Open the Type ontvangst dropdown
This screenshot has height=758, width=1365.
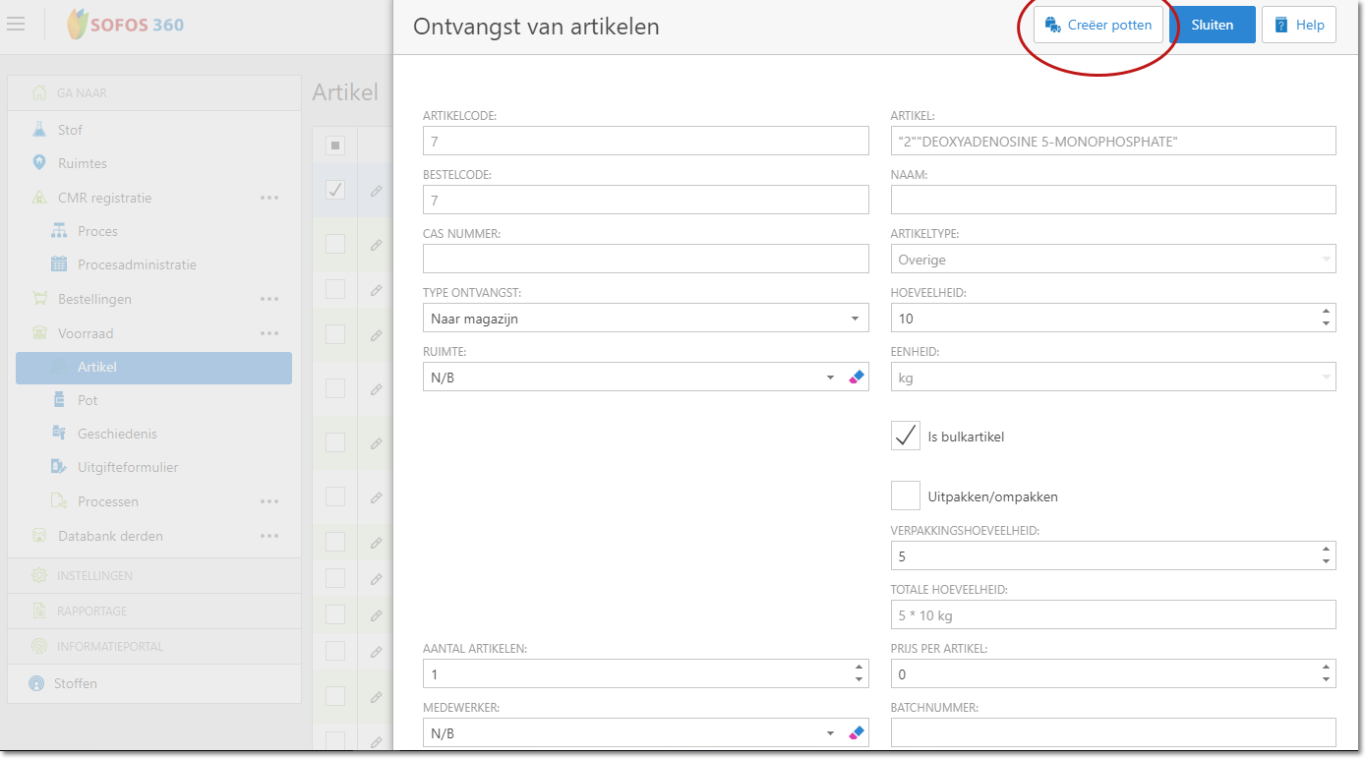(853, 319)
